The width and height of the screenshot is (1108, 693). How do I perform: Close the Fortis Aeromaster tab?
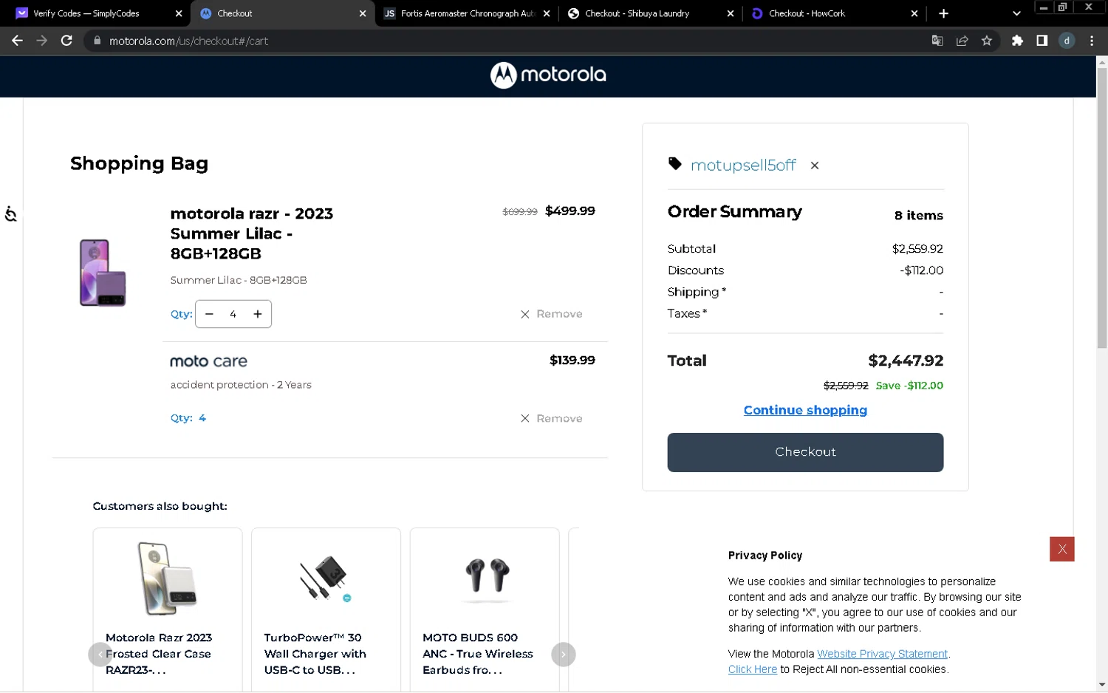click(x=547, y=13)
